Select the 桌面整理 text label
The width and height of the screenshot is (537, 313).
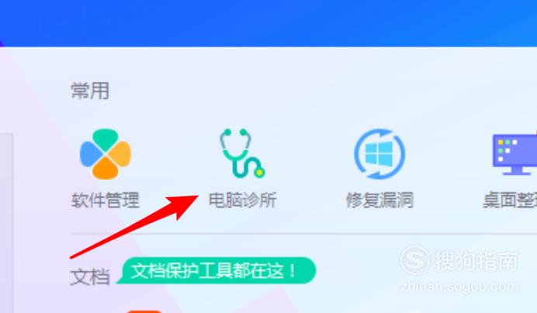coord(510,200)
